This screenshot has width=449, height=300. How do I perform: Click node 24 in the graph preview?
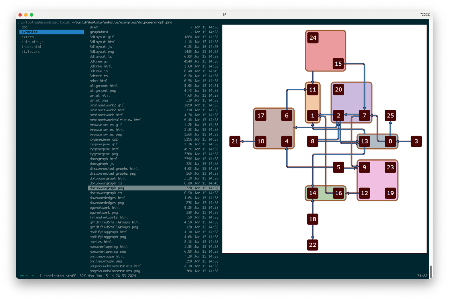click(313, 38)
